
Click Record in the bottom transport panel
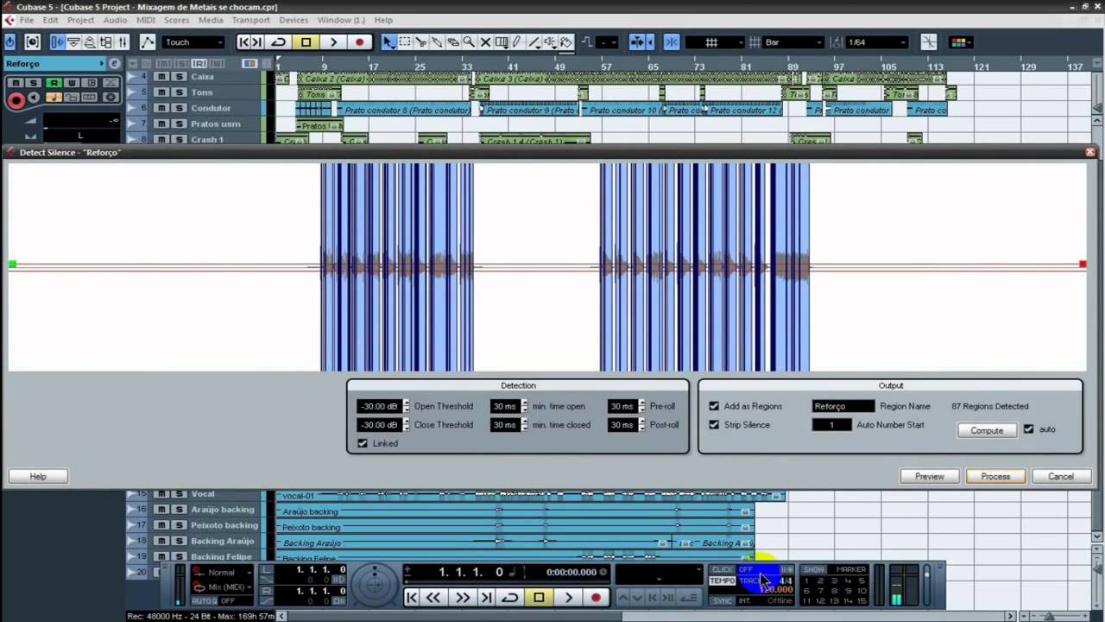coord(596,597)
